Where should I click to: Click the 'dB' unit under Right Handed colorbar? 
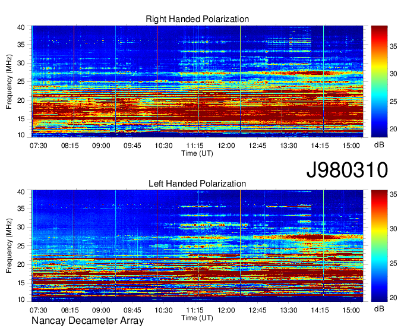[x=379, y=145]
